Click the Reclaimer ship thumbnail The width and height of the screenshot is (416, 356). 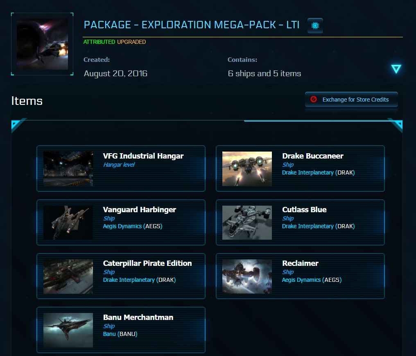point(247,276)
